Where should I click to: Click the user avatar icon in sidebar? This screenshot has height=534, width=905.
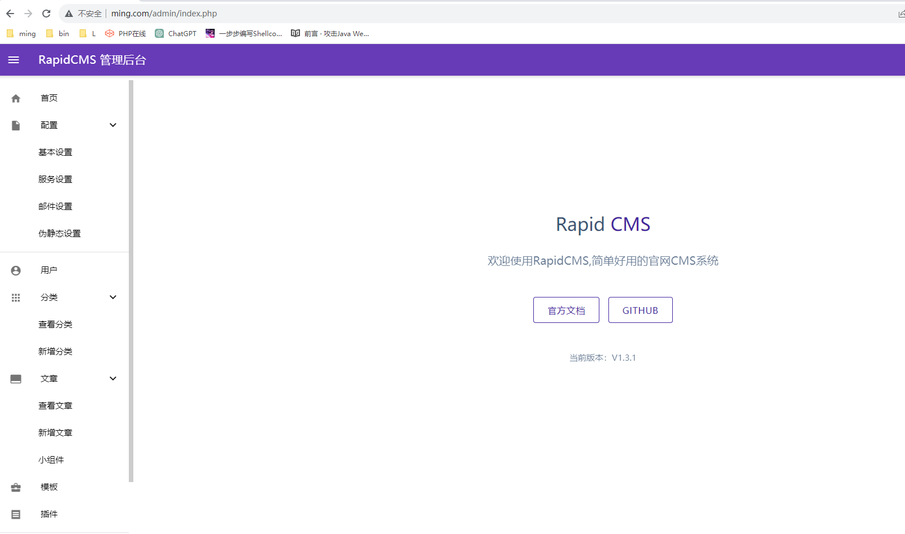16,270
